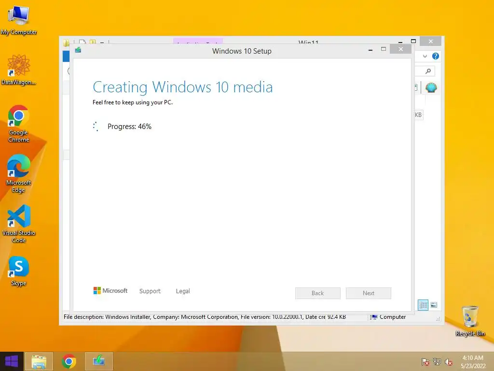Select Windows Setup taskbar button
The width and height of the screenshot is (494, 371).
click(98, 361)
